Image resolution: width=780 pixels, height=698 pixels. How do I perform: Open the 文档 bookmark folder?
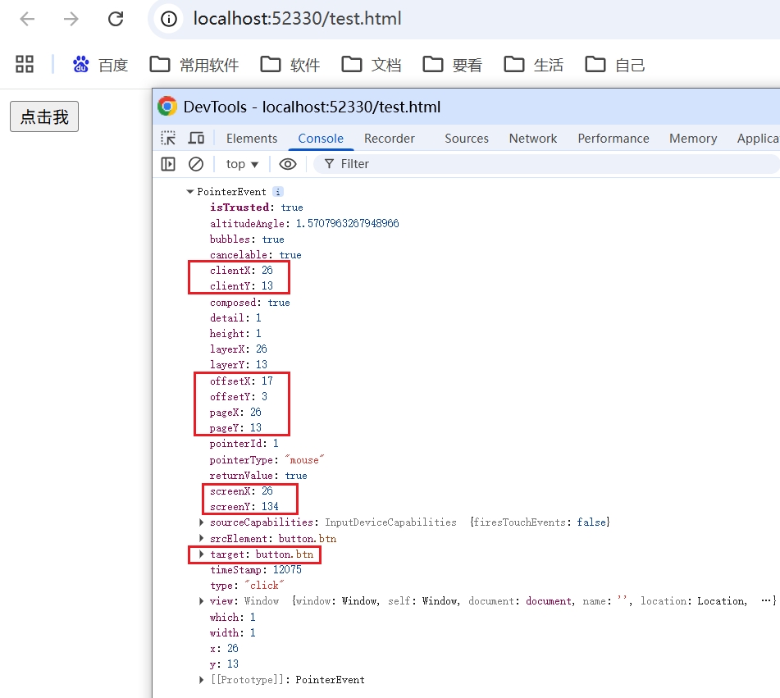[x=372, y=65]
